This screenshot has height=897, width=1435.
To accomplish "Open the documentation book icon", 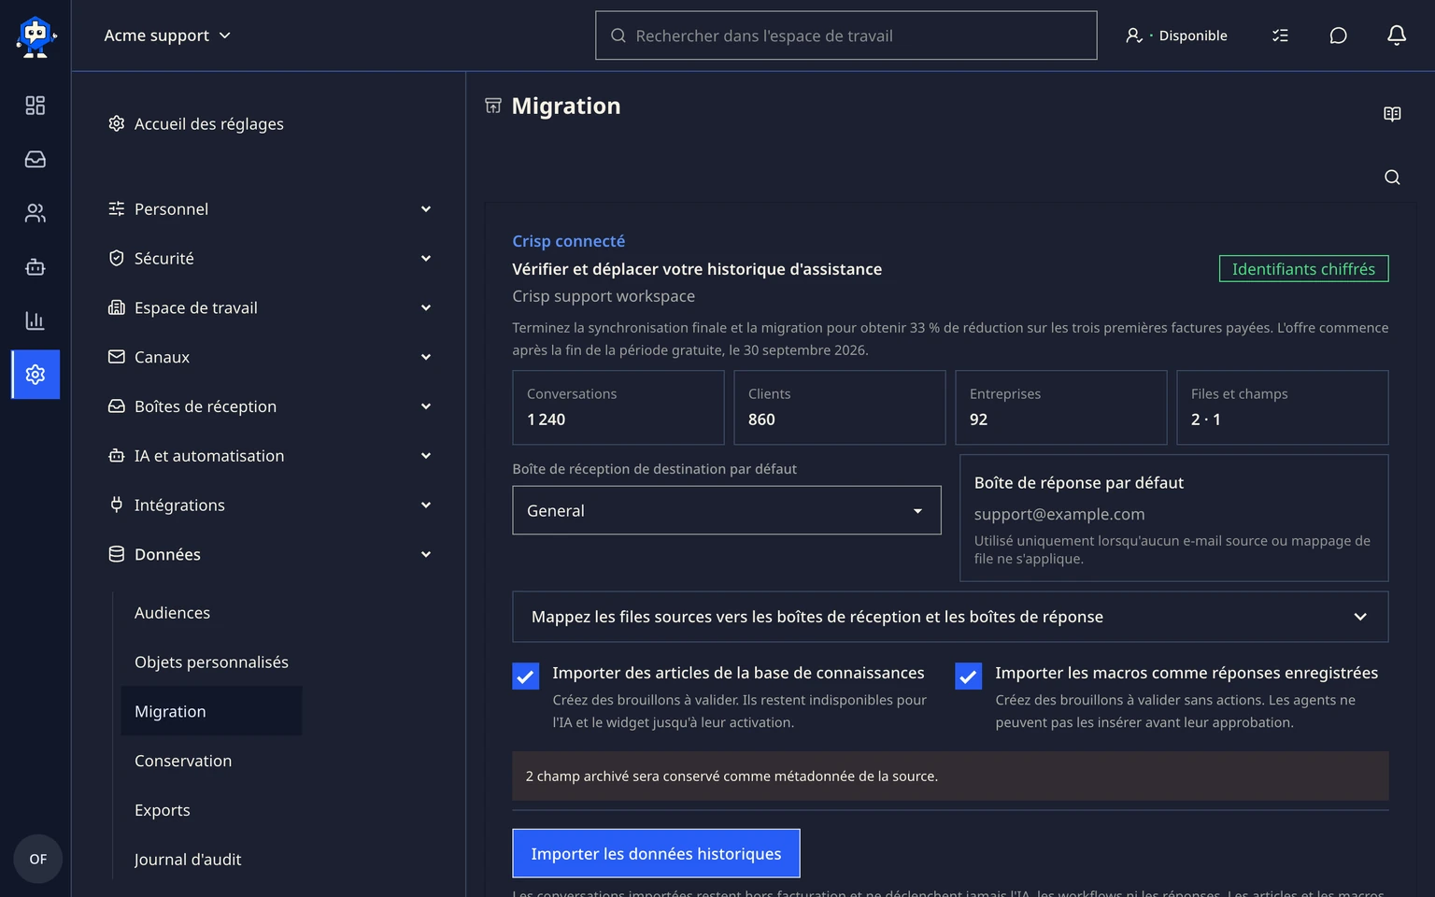I will (x=1392, y=114).
